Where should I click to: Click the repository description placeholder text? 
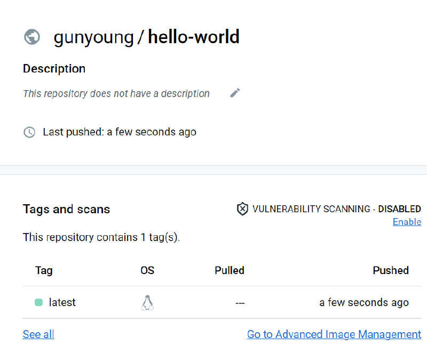(x=116, y=93)
